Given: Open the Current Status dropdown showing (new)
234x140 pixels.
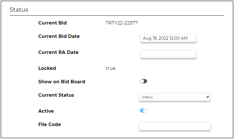Looking at the screenshot, I should 175,97.
